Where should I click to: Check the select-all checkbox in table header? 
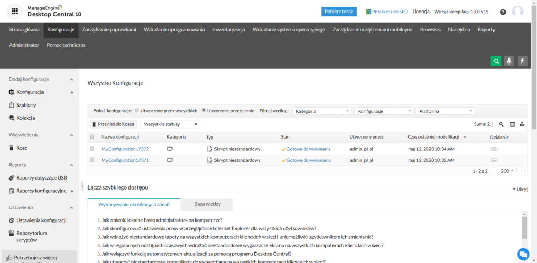click(x=92, y=137)
